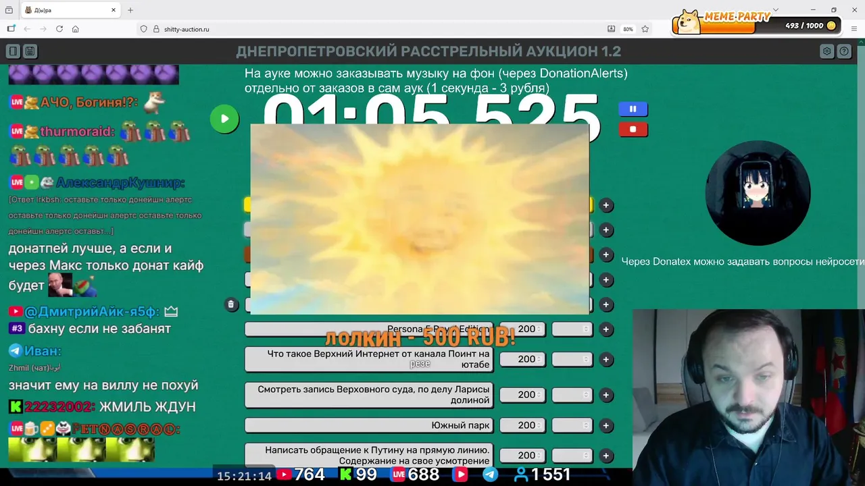Click the 493 / 1000 coin counter
This screenshot has height=486, width=865.
[x=810, y=26]
